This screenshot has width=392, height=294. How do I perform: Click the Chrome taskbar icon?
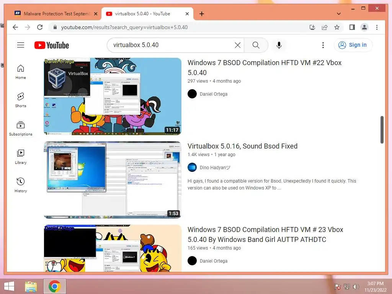[x=54, y=286]
